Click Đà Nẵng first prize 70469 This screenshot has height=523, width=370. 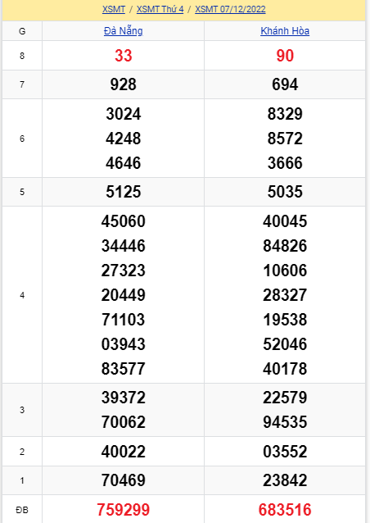[x=124, y=480]
